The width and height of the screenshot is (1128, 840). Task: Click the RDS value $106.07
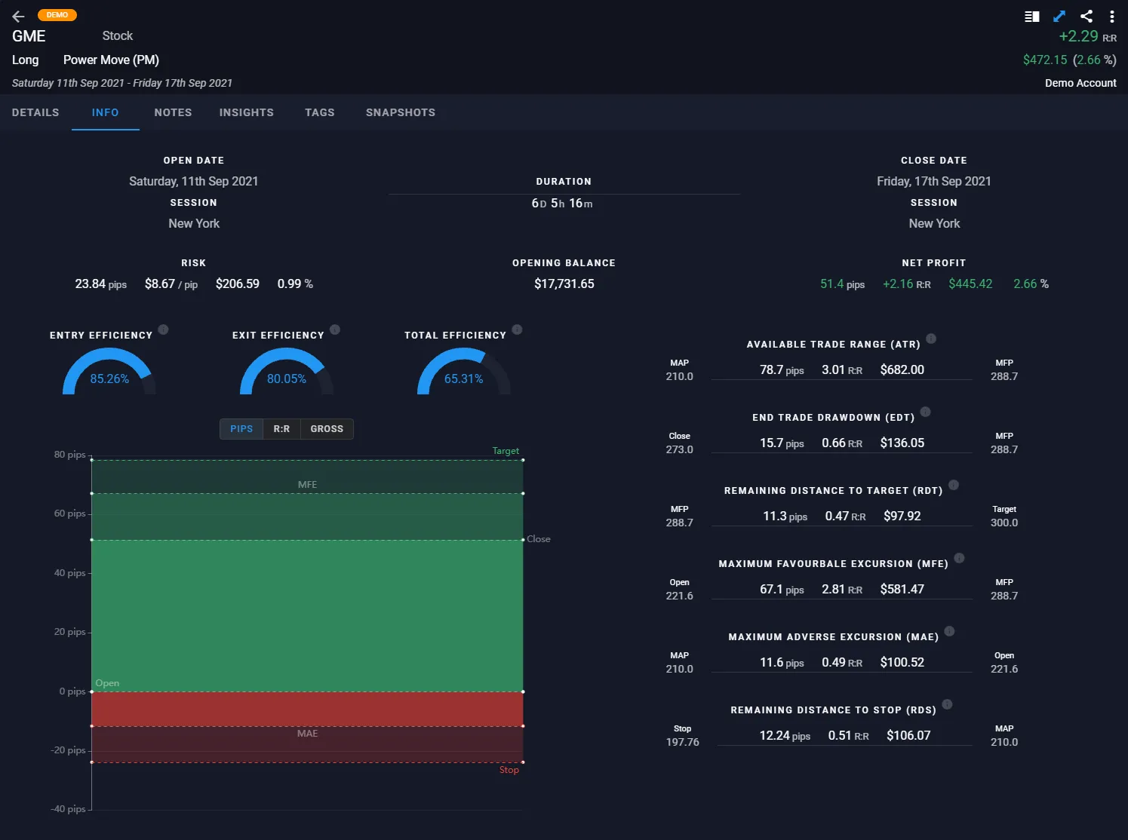[x=908, y=735]
